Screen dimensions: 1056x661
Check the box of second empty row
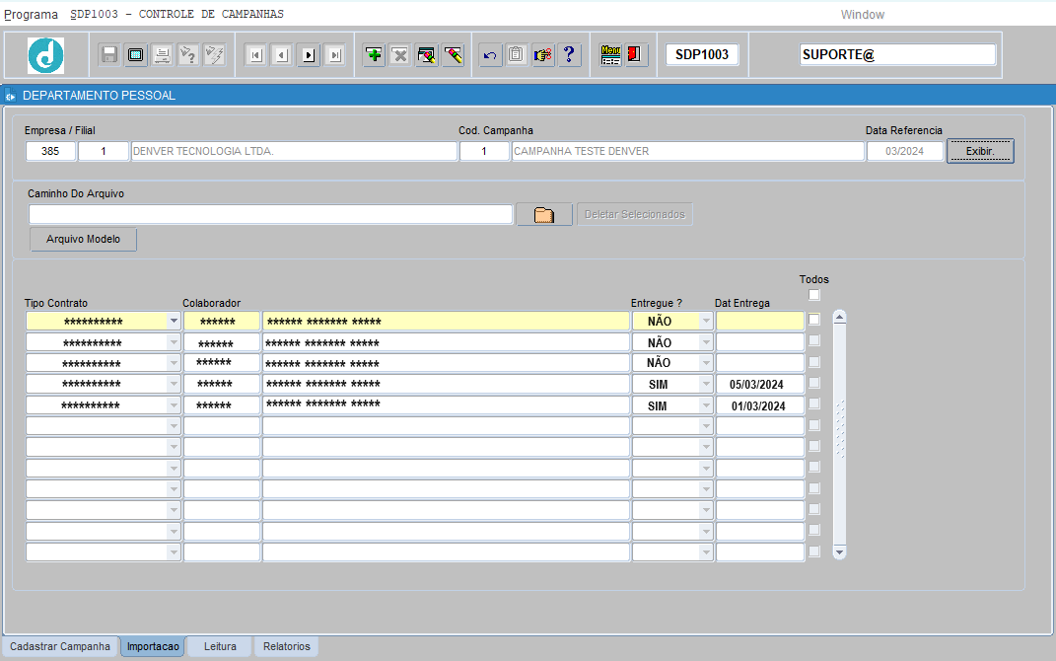[x=814, y=446]
